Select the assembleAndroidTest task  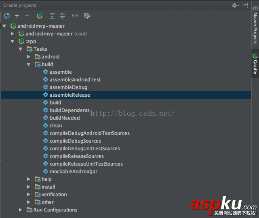point(75,80)
